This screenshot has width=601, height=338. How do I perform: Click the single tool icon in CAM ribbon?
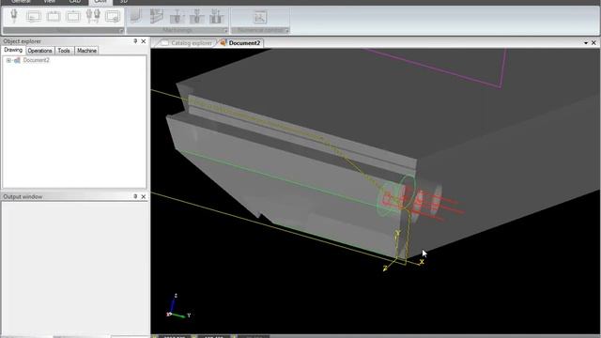point(14,17)
